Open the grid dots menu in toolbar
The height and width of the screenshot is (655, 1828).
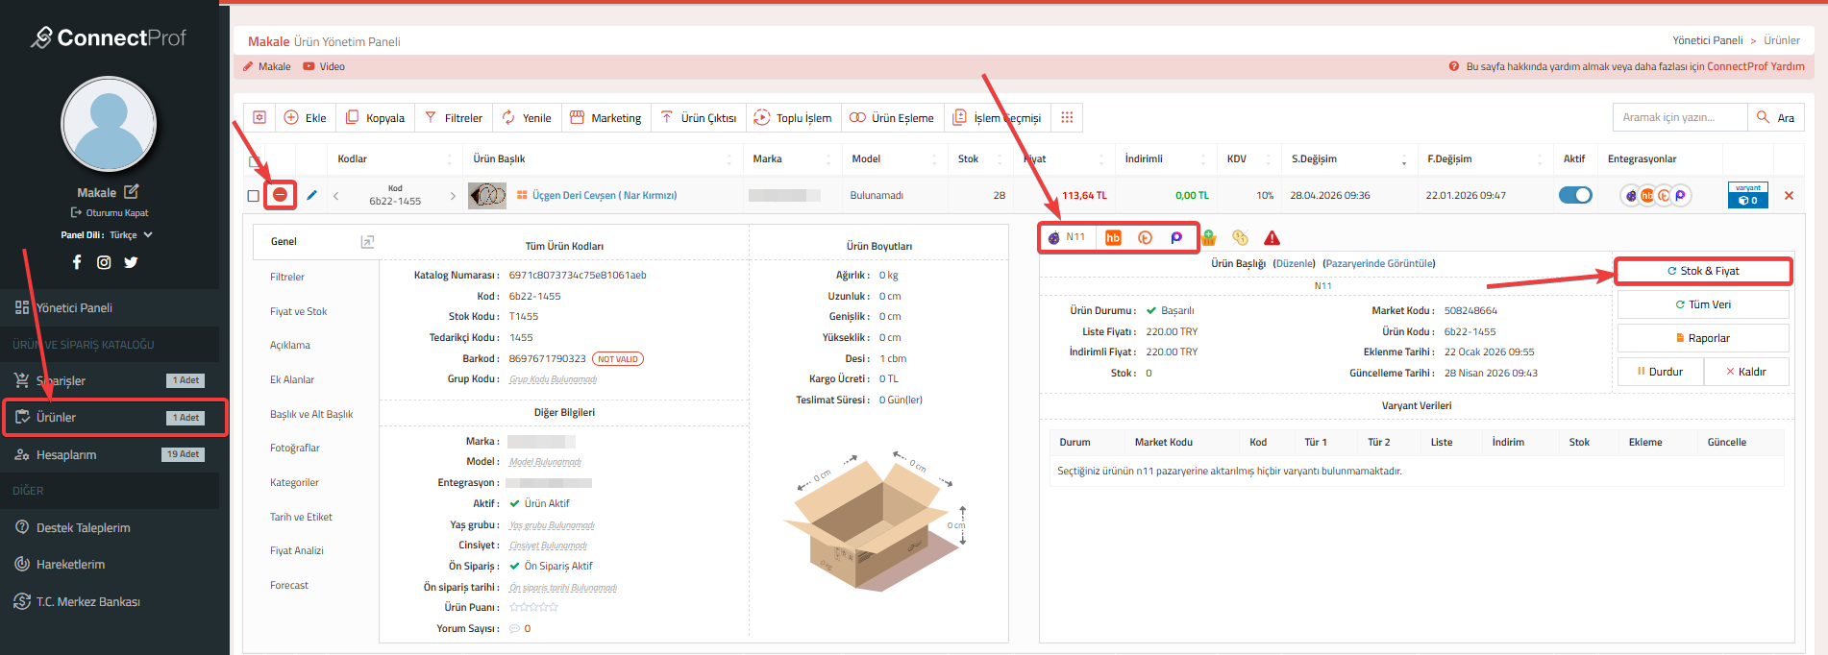click(1067, 117)
